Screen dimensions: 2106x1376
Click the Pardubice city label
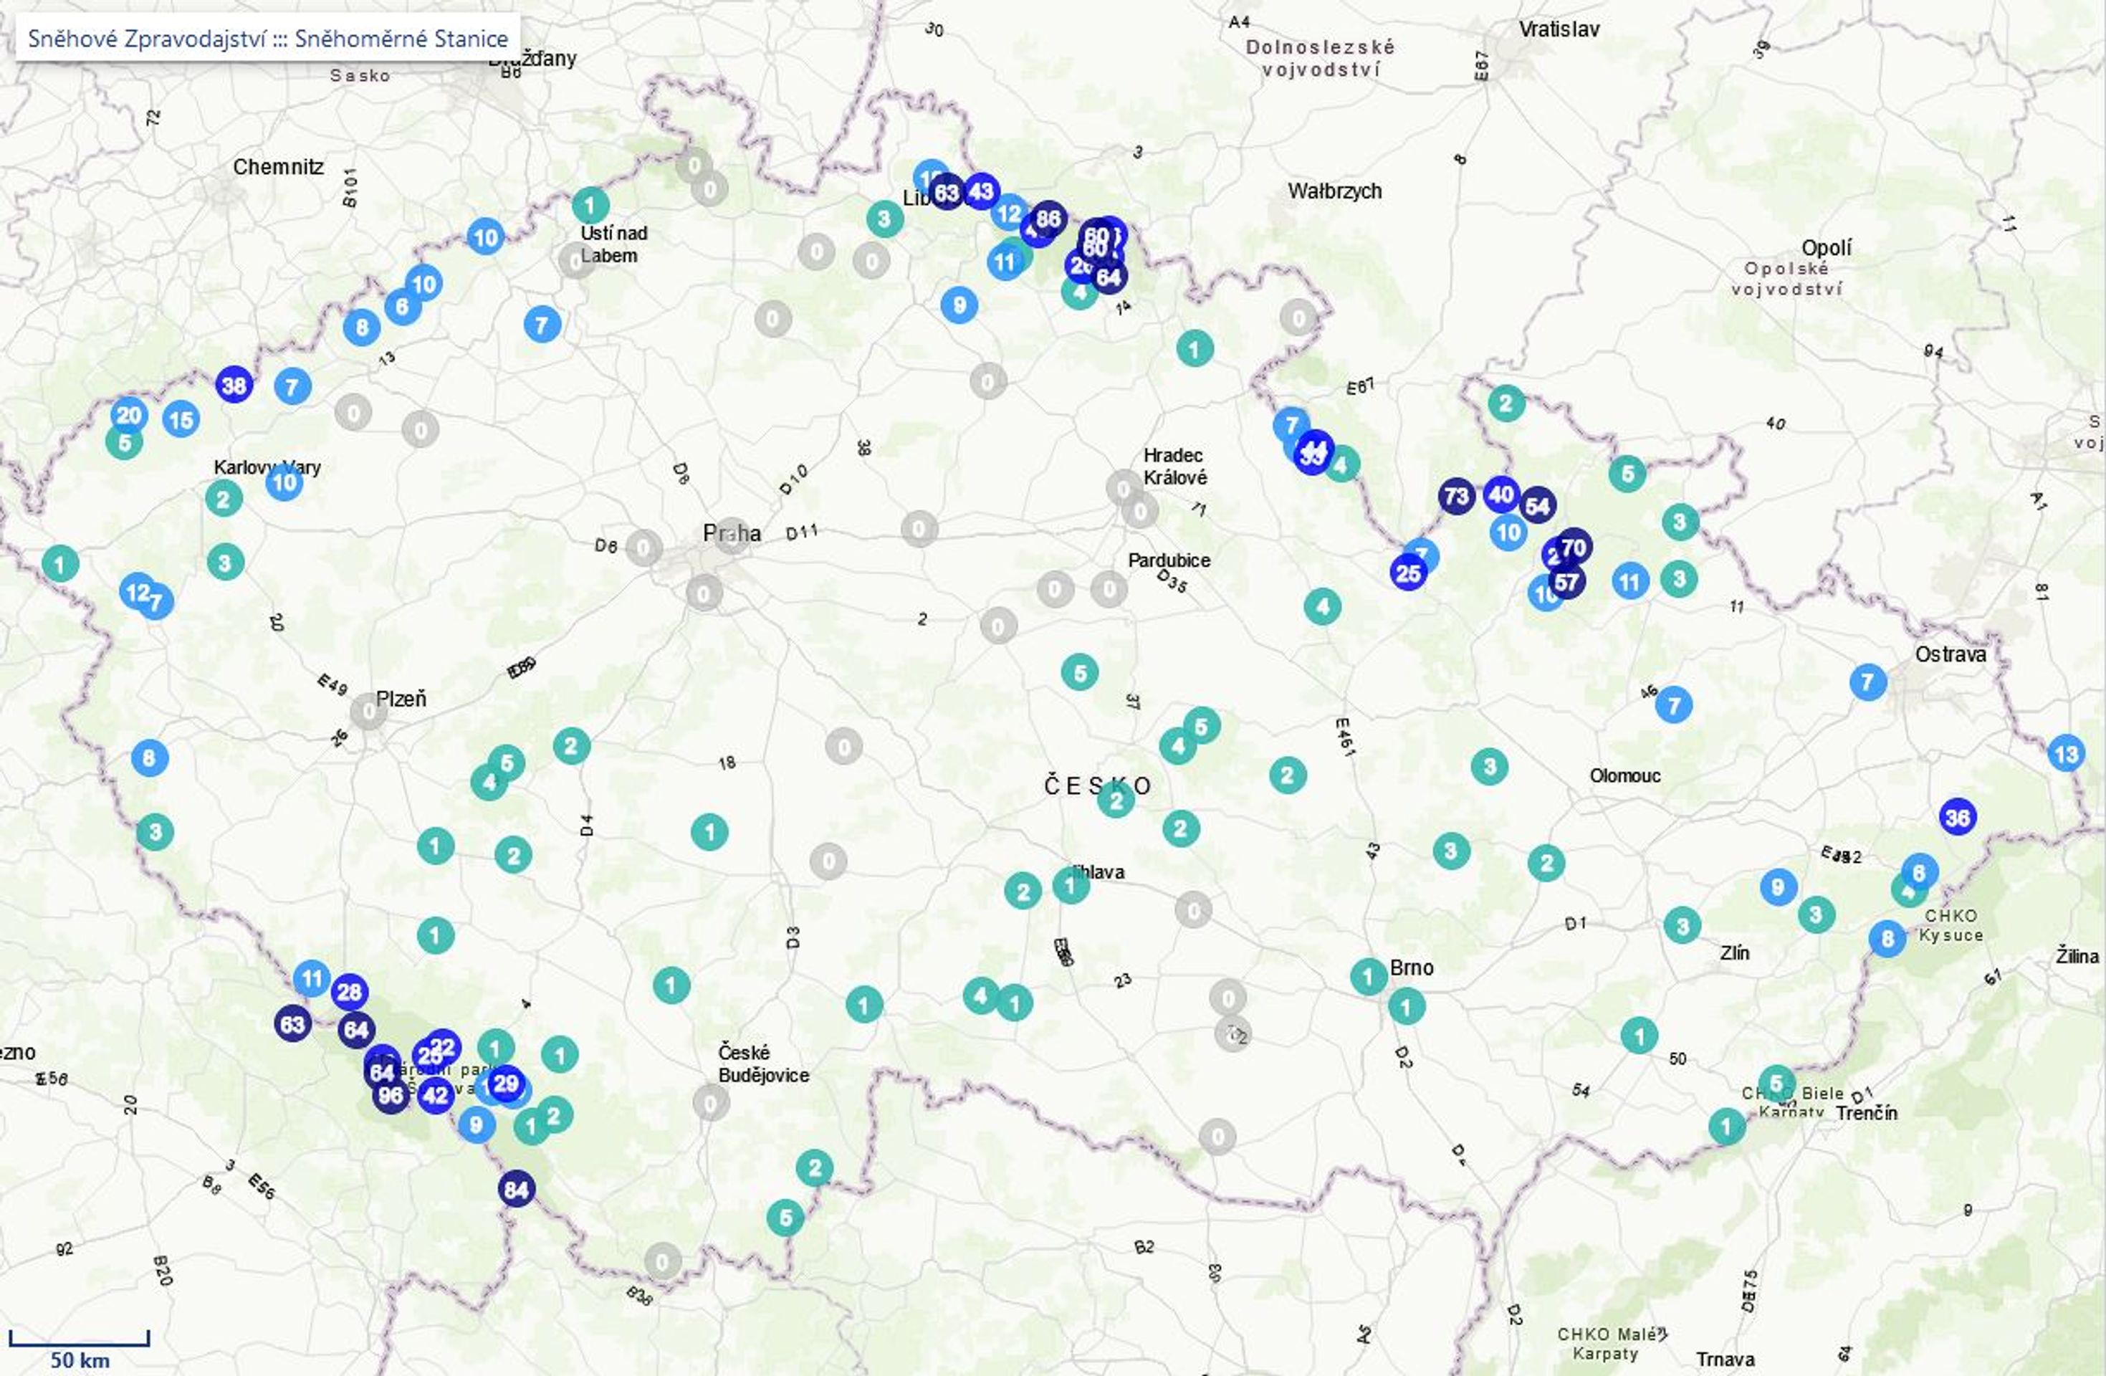pyautogui.click(x=1169, y=560)
